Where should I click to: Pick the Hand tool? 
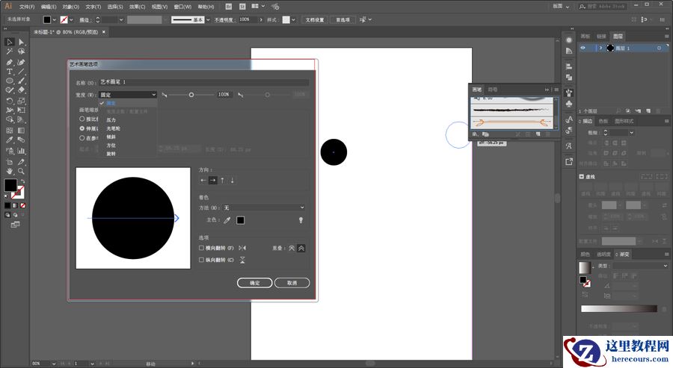(x=9, y=170)
